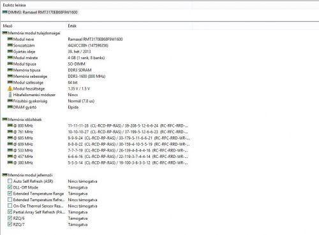Select the 7-7-7-19 timing value row
The width and height of the screenshot is (319, 235).
(x=128, y=150)
